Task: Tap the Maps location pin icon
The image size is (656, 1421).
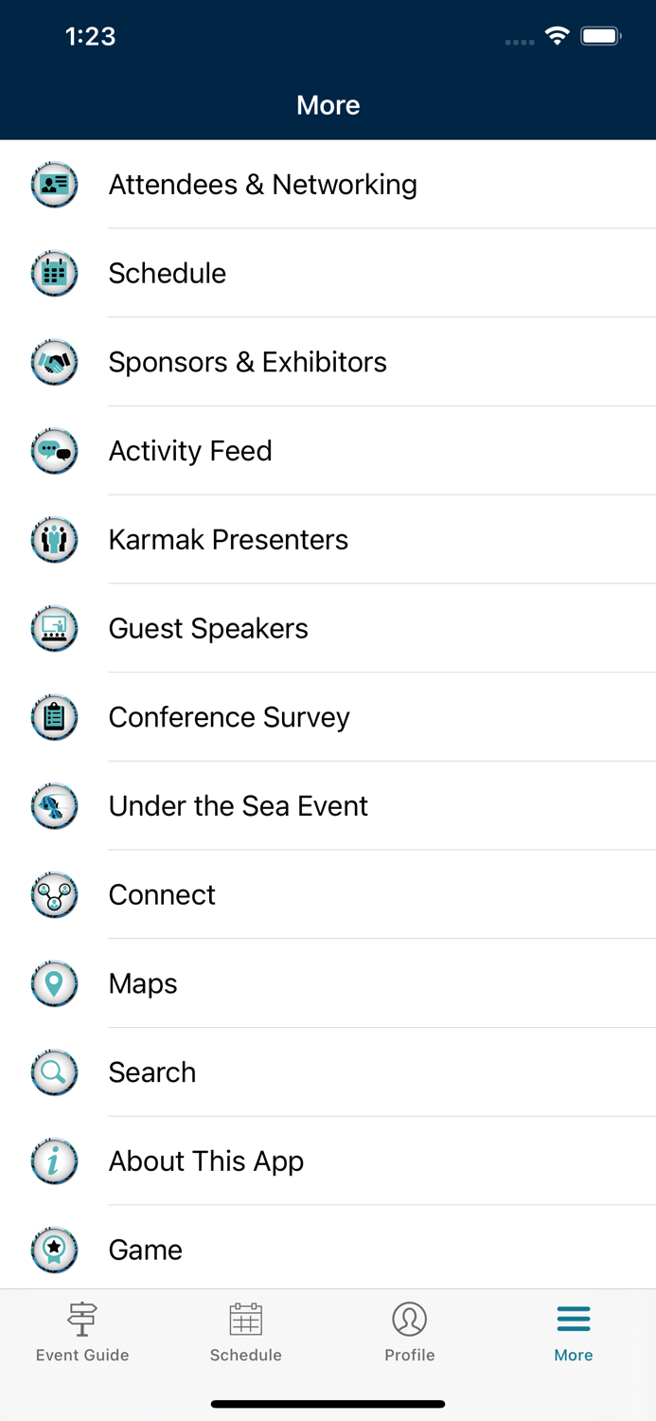Action: (x=54, y=983)
